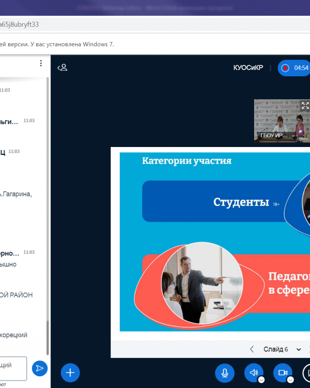The image size is (310, 388).
Task: Make the webcam video fullscreen
Action: point(305,105)
